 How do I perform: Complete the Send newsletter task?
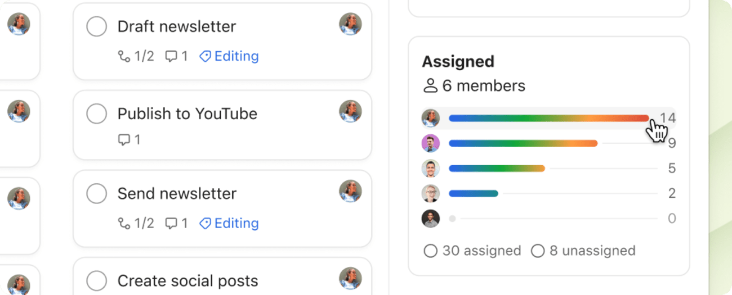[97, 193]
